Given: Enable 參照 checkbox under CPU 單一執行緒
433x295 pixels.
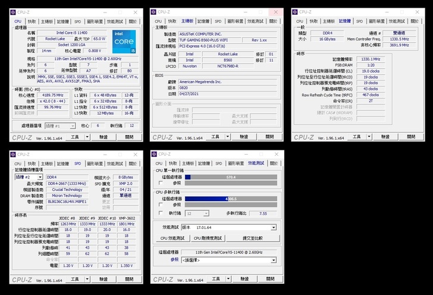Looking at the screenshot, I should [161, 183].
